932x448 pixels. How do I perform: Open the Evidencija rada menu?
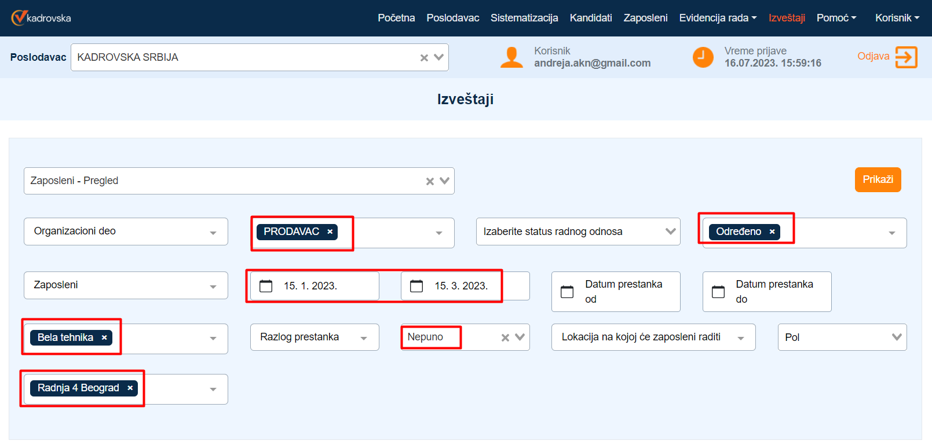[x=718, y=18]
